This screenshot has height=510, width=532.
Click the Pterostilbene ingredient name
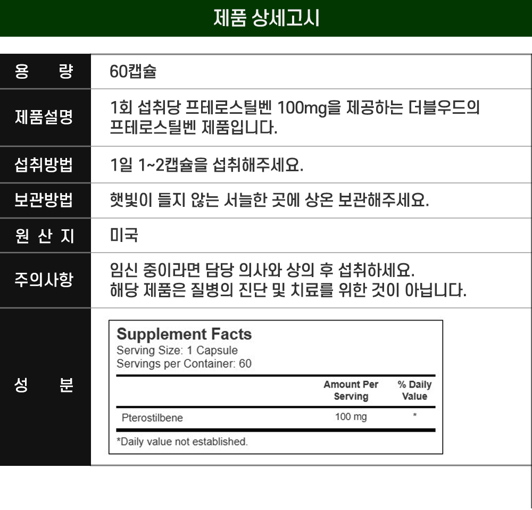(x=152, y=418)
